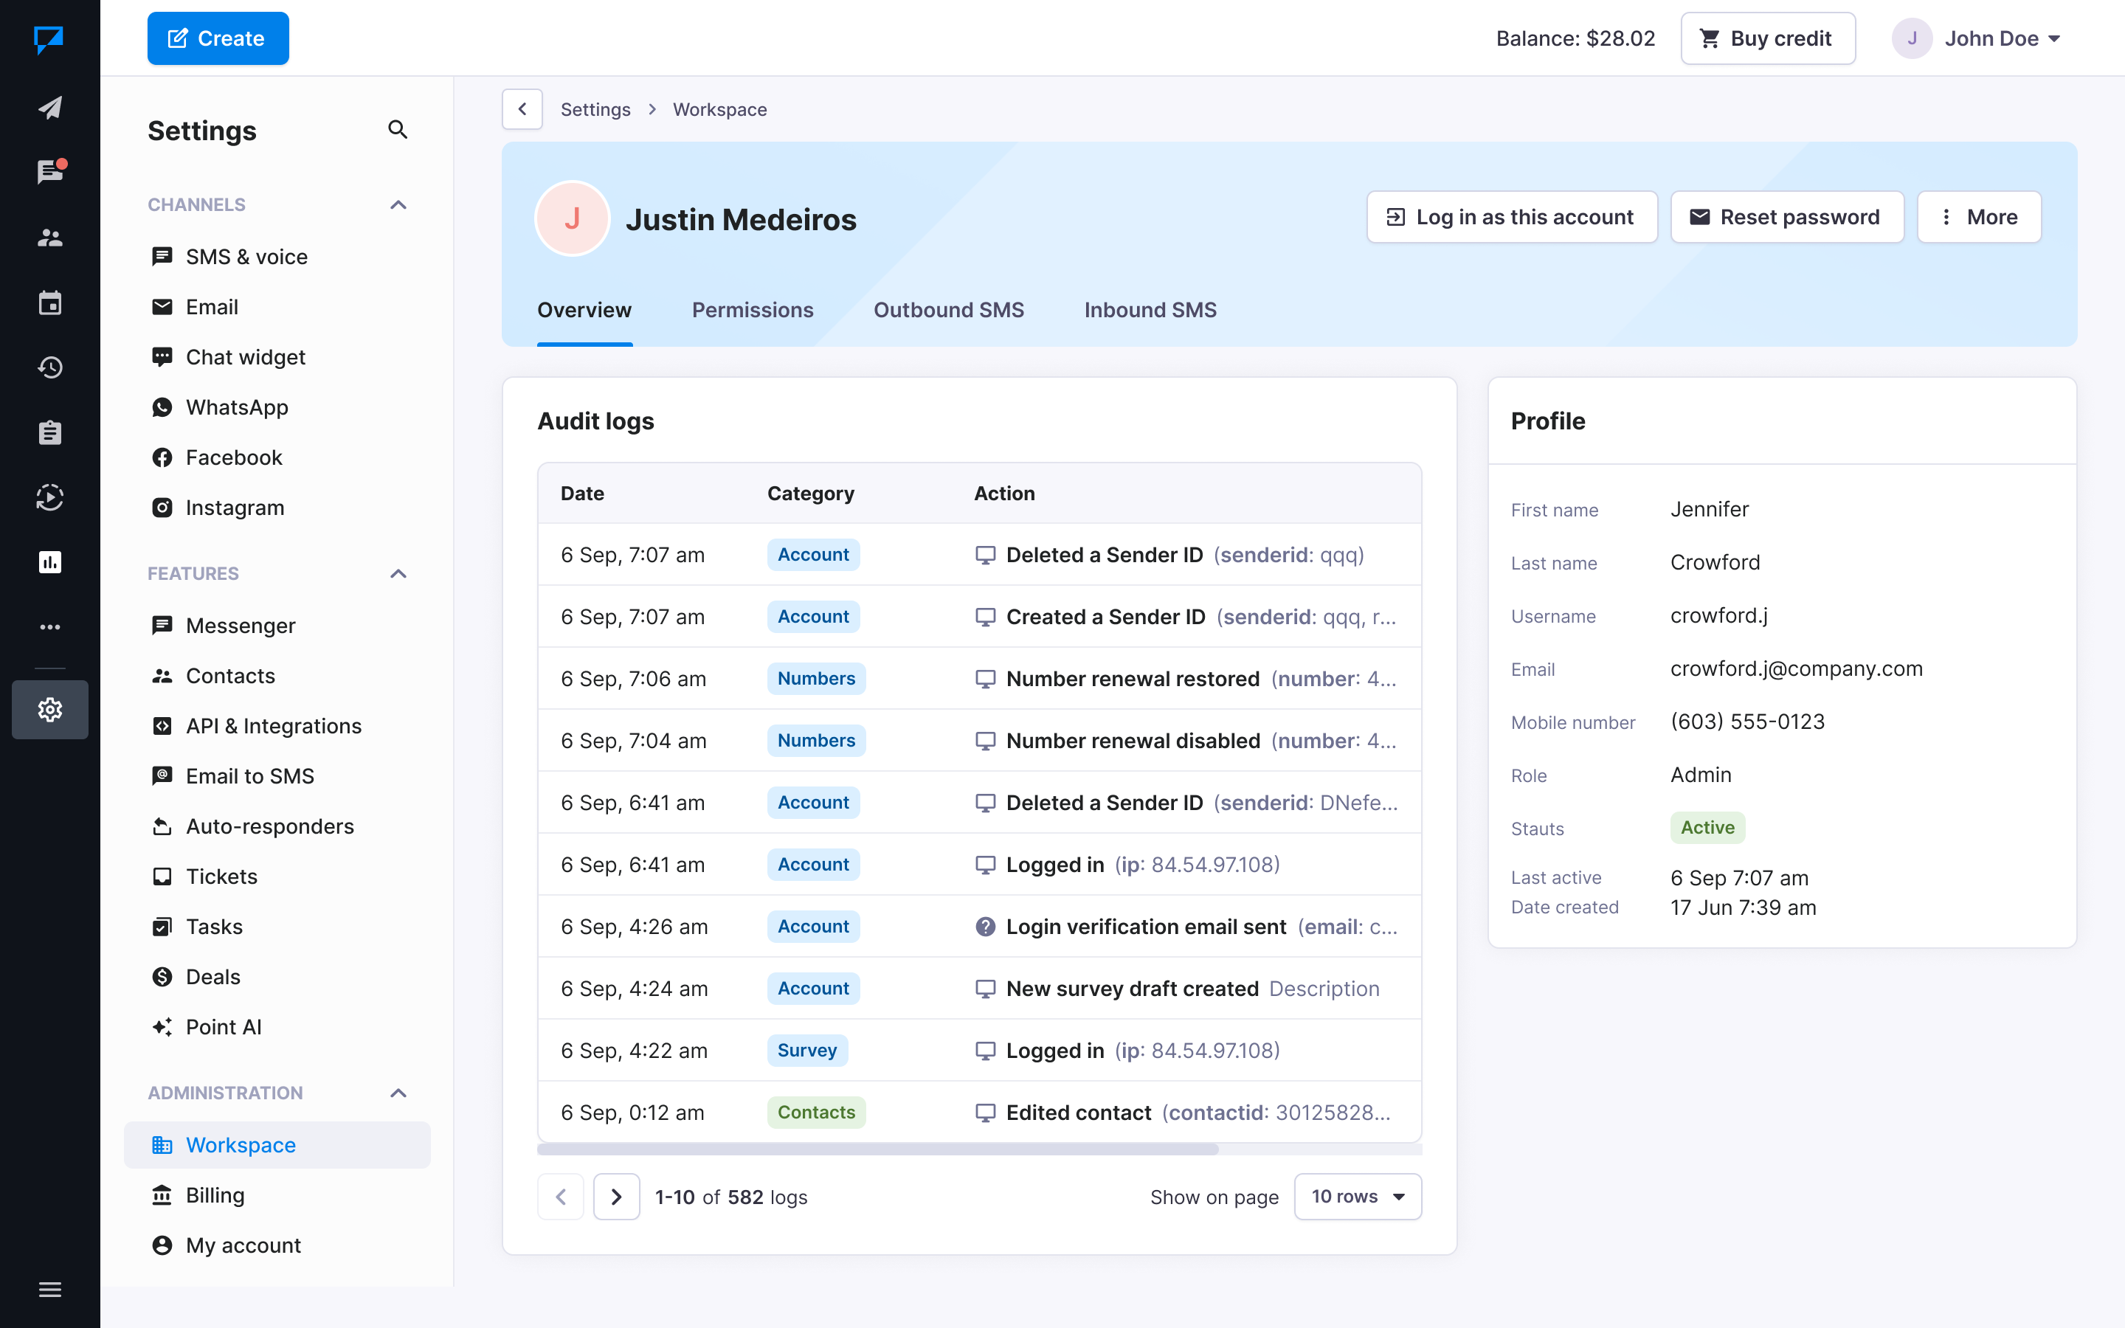
Task: Open the calendar icon in left rail
Action: pos(50,303)
